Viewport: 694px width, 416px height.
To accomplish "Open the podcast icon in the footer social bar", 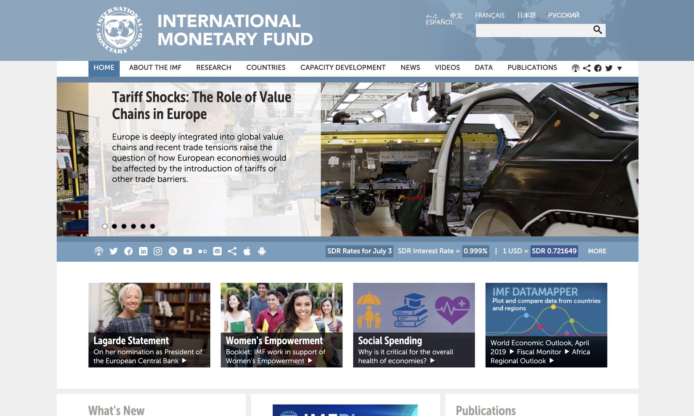I will pyautogui.click(x=99, y=251).
